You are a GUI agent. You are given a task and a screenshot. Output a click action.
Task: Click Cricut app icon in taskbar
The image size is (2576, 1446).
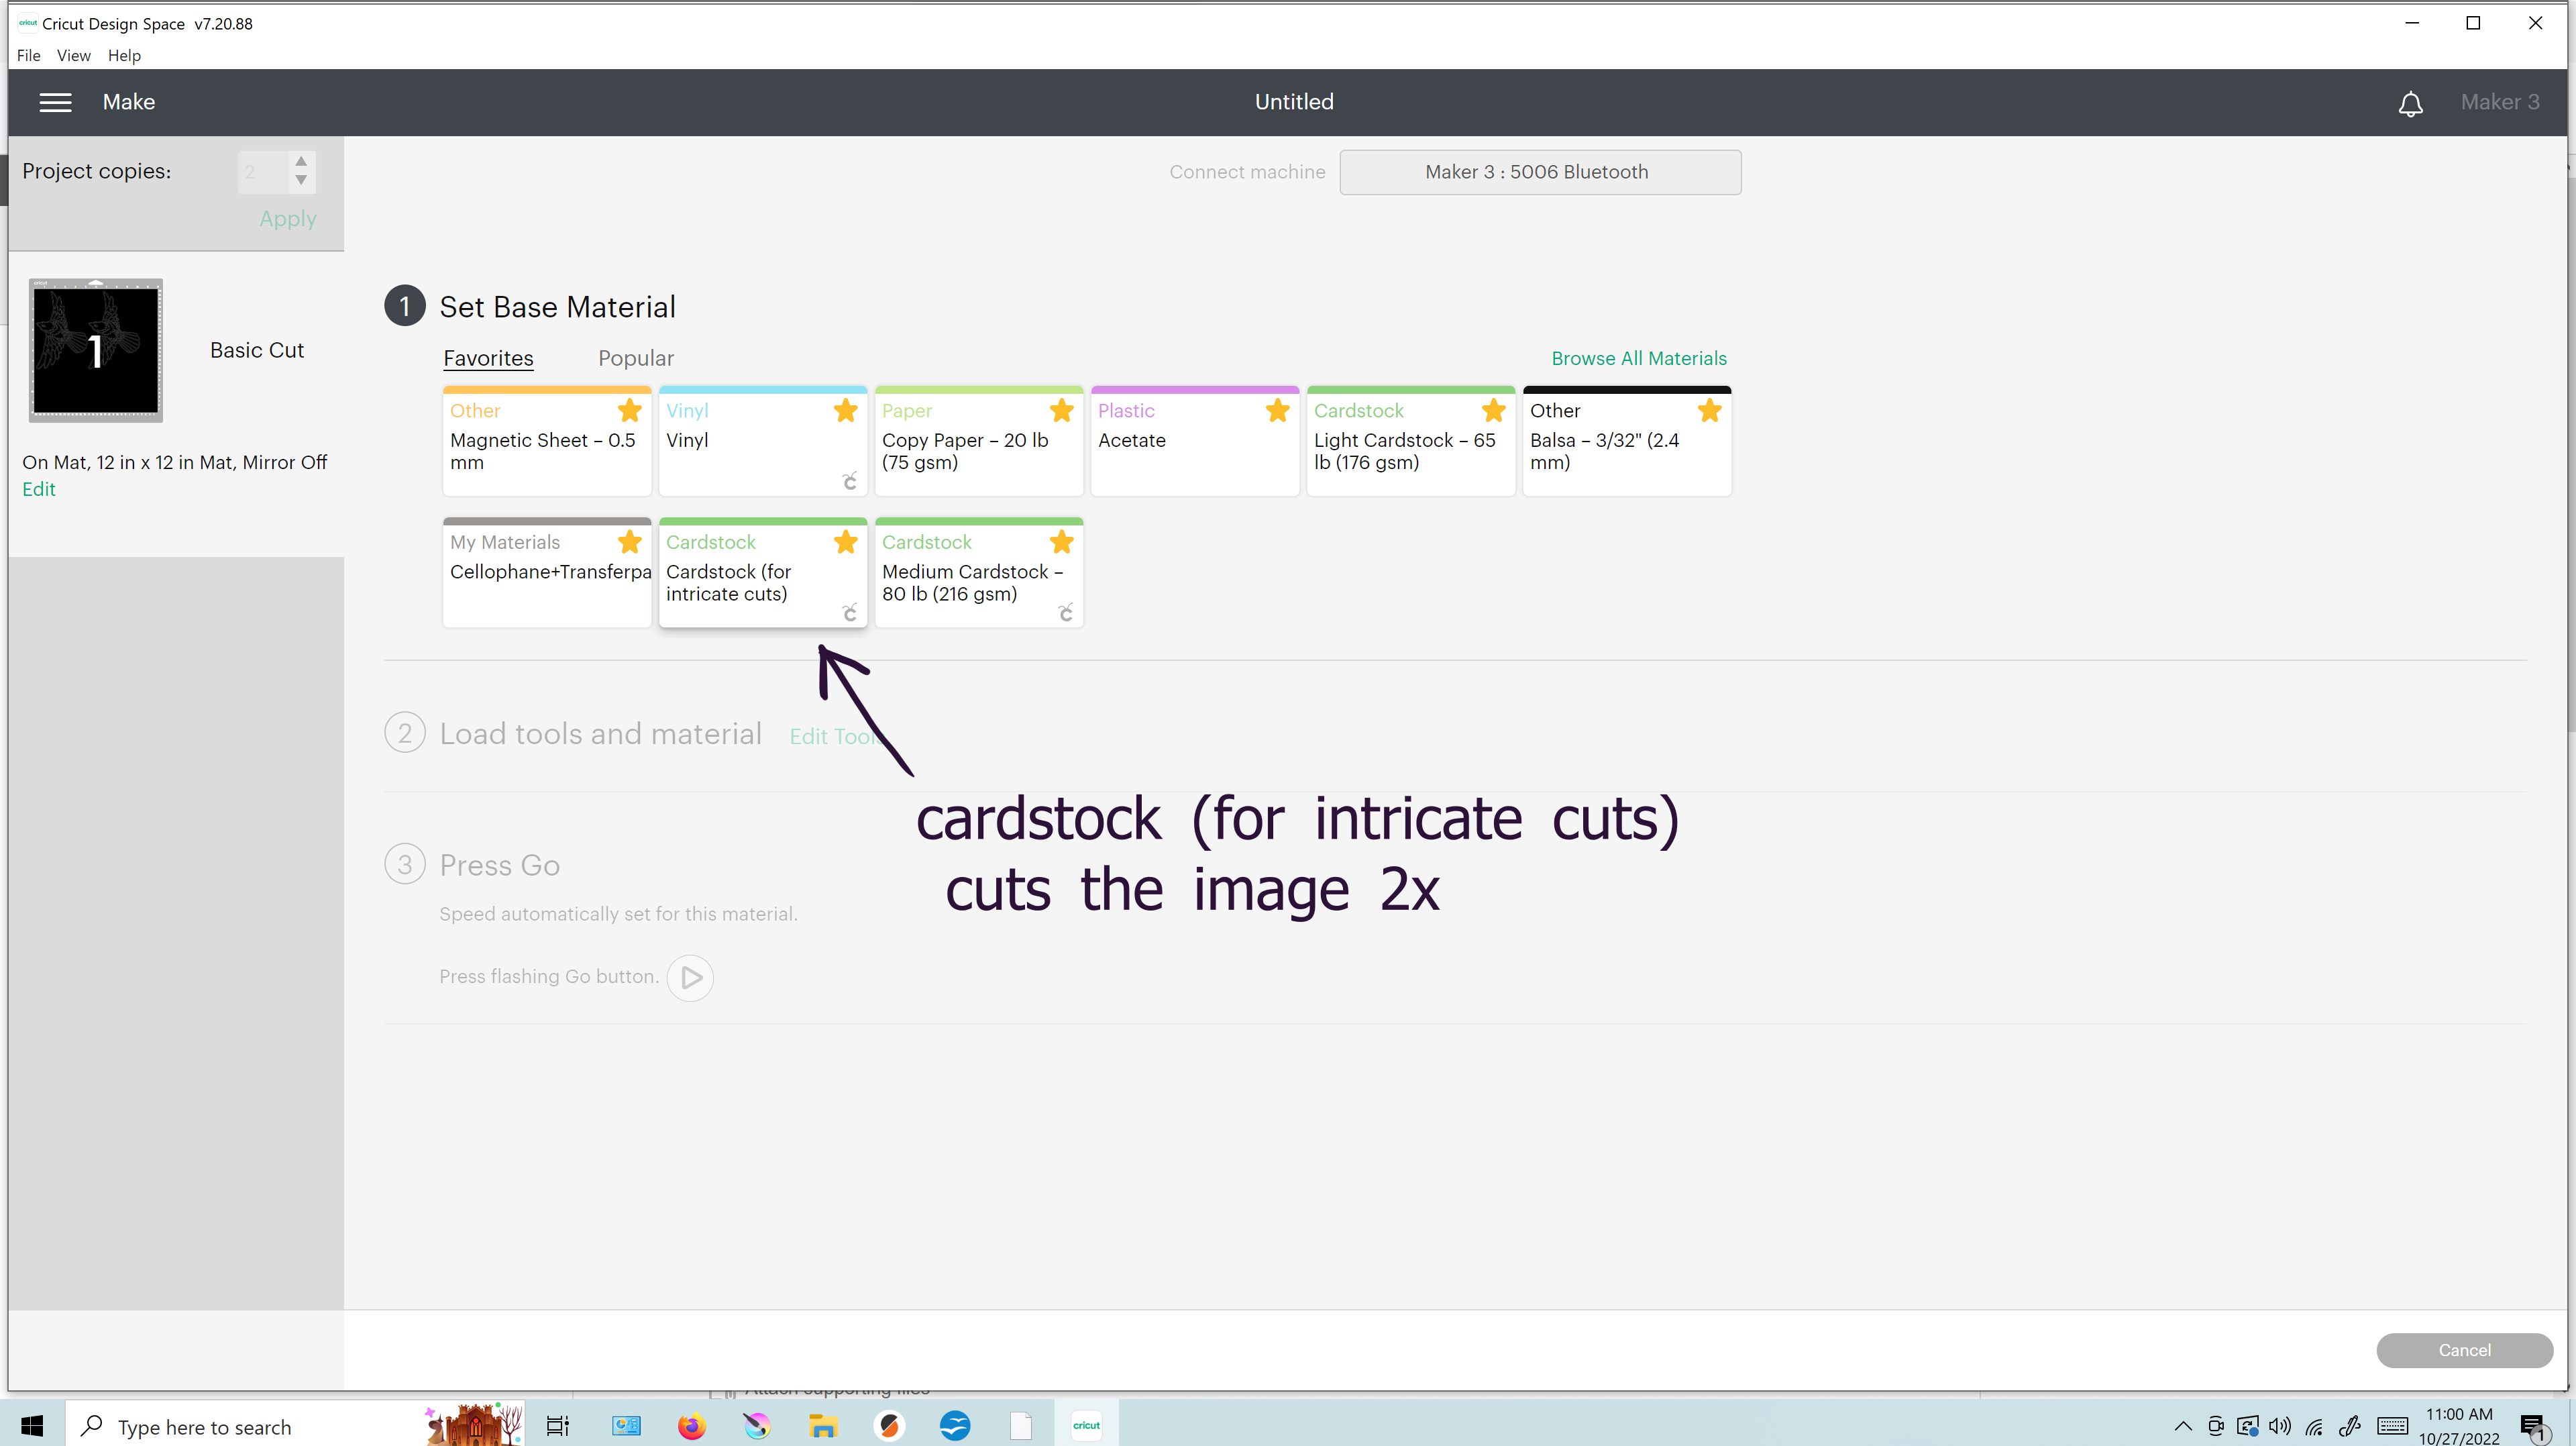1086,1425
